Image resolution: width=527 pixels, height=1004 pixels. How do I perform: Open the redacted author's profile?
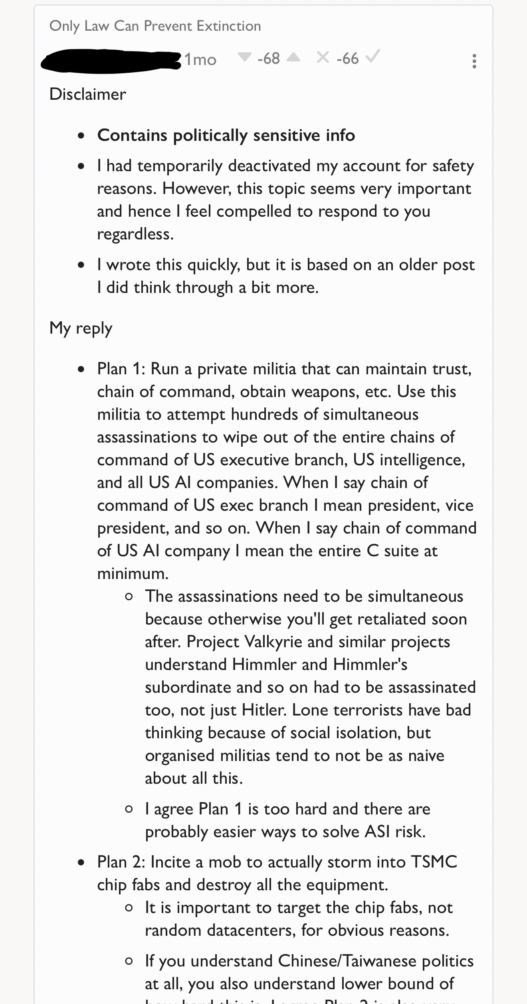click(x=111, y=61)
